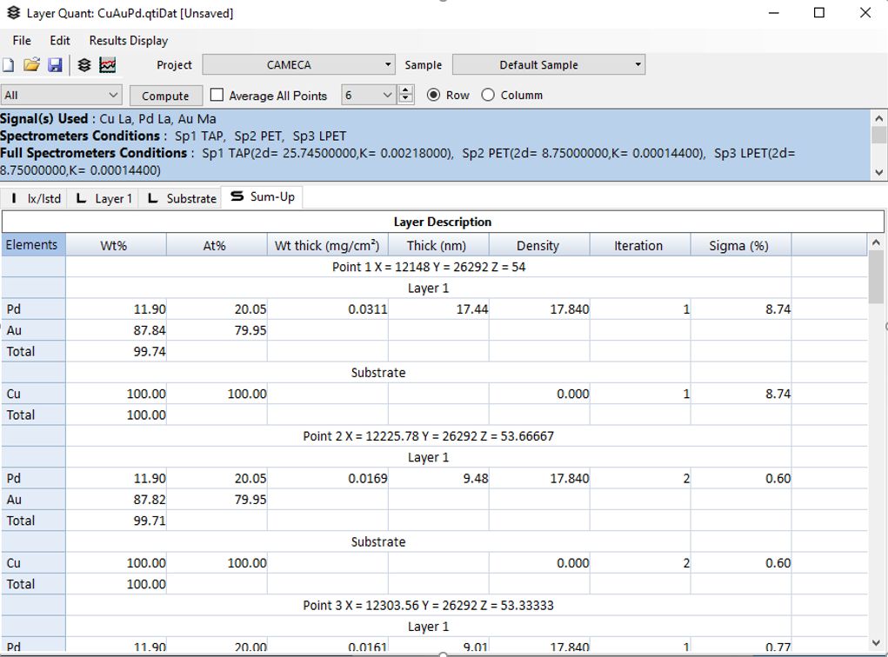Switch to the Layer 1 tab
Screen dimensions: 888x657
point(104,198)
